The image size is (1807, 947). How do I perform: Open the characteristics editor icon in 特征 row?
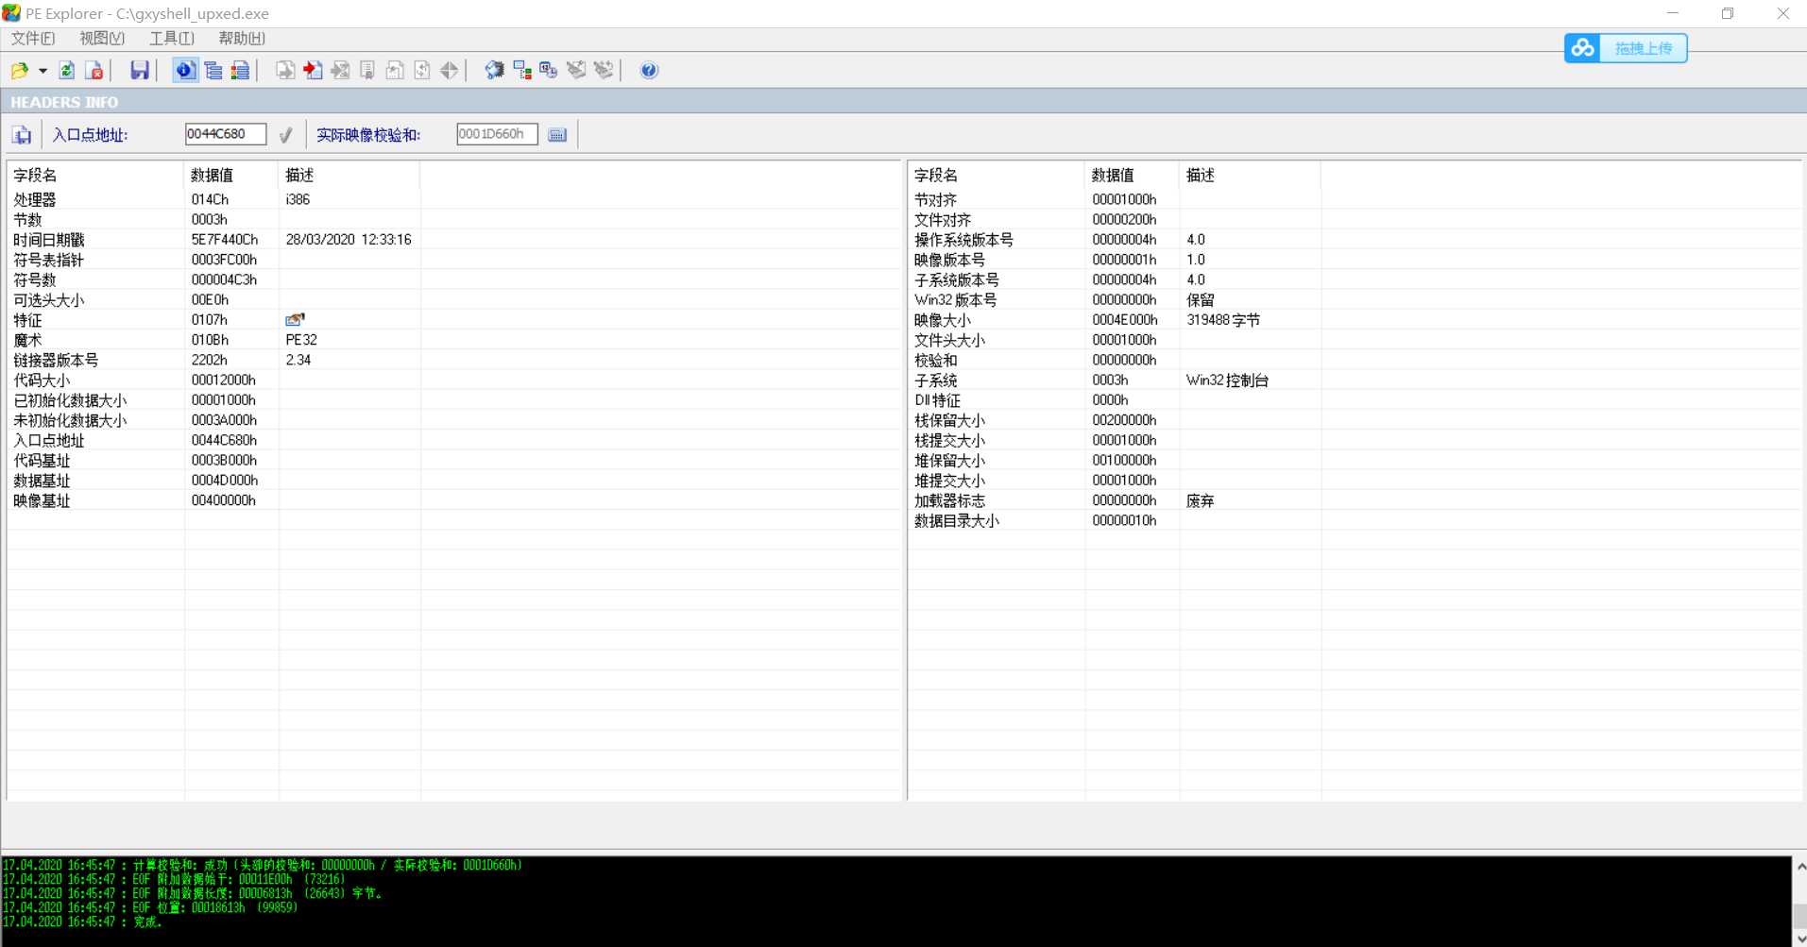(x=295, y=320)
